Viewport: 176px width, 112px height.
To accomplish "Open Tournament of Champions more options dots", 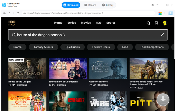I will click(85, 60).
